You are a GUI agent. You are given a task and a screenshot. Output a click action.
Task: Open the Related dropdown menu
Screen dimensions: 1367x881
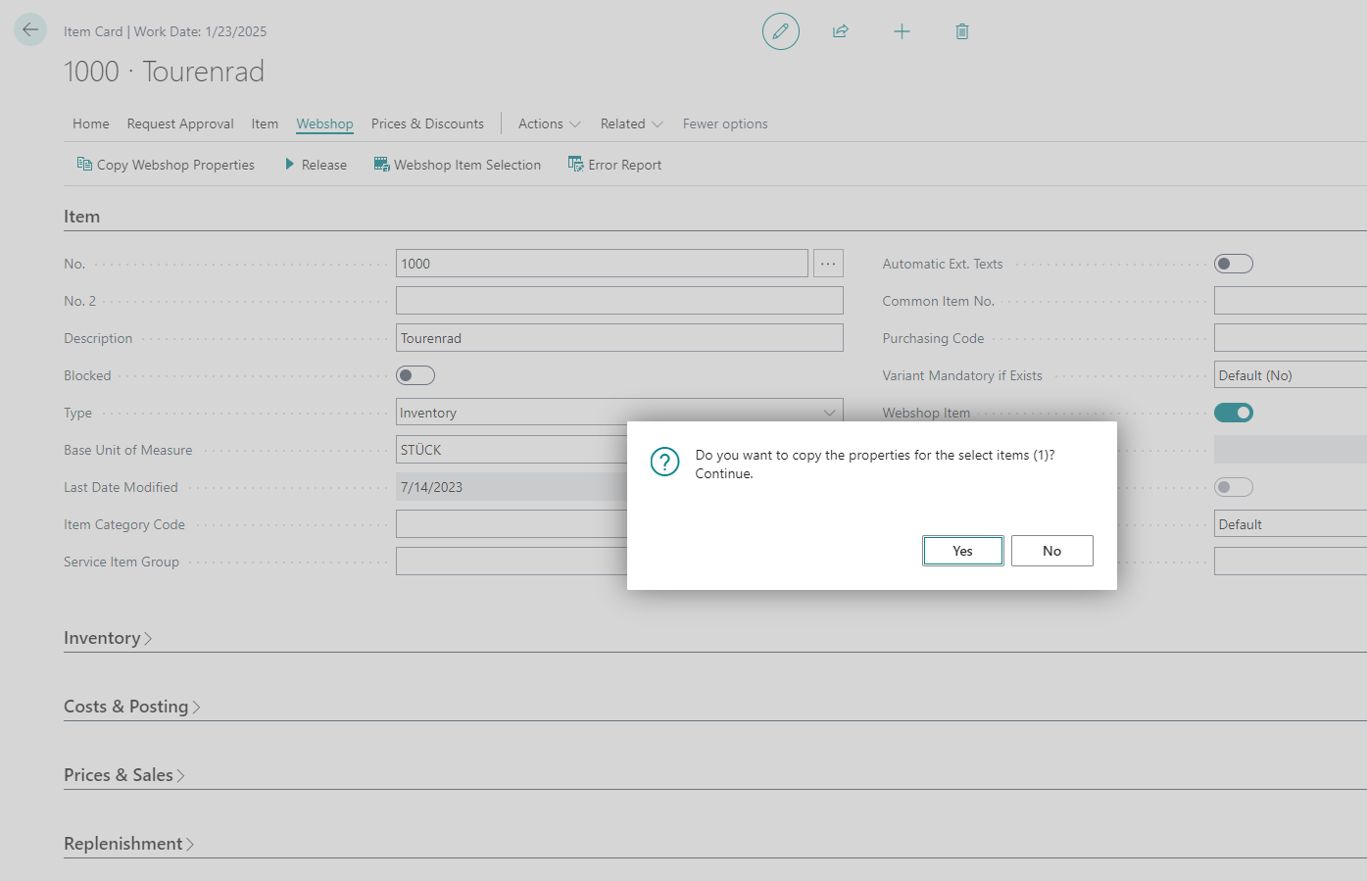click(632, 123)
